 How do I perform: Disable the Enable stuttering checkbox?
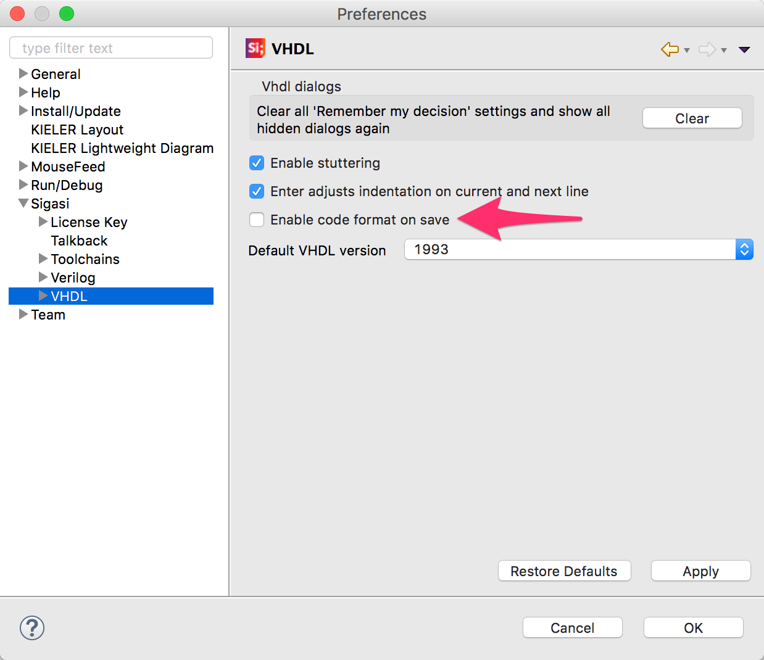coord(257,163)
